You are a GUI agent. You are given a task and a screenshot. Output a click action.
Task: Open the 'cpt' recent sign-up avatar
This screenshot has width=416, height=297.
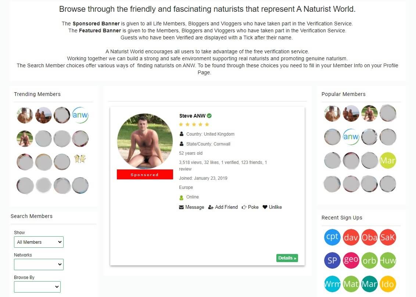tap(332, 237)
